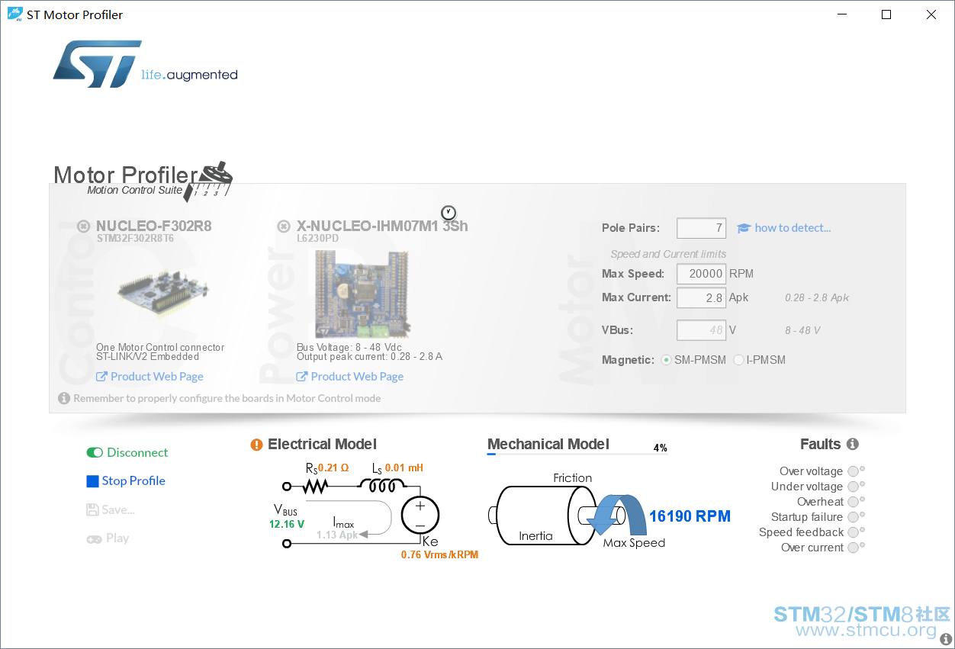The height and width of the screenshot is (649, 955).
Task: Click the Play gamepad icon
Action: [94, 538]
